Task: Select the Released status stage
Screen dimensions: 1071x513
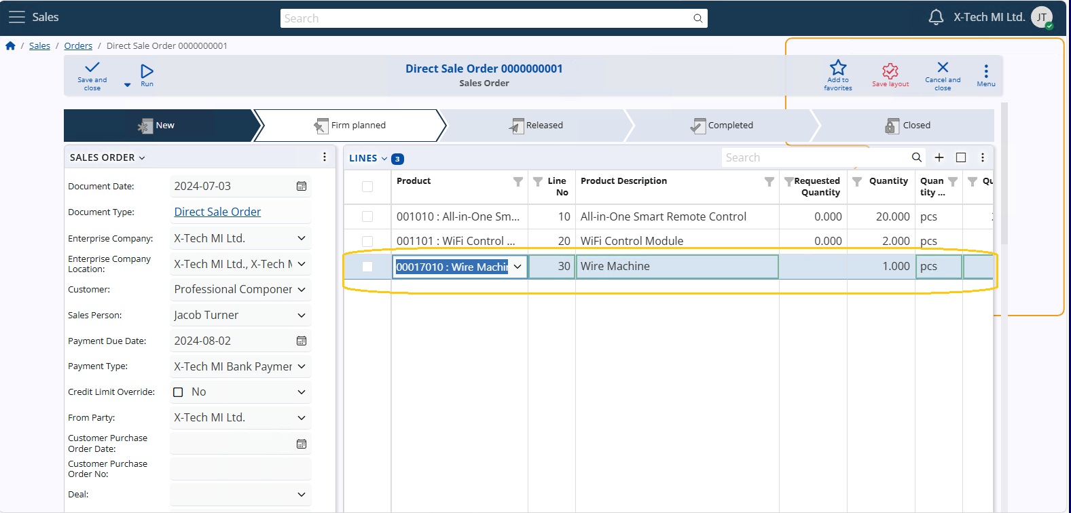Action: (537, 126)
